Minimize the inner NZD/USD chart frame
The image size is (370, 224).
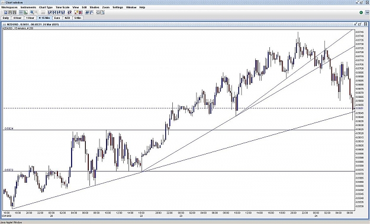pyautogui.click(x=355, y=24)
